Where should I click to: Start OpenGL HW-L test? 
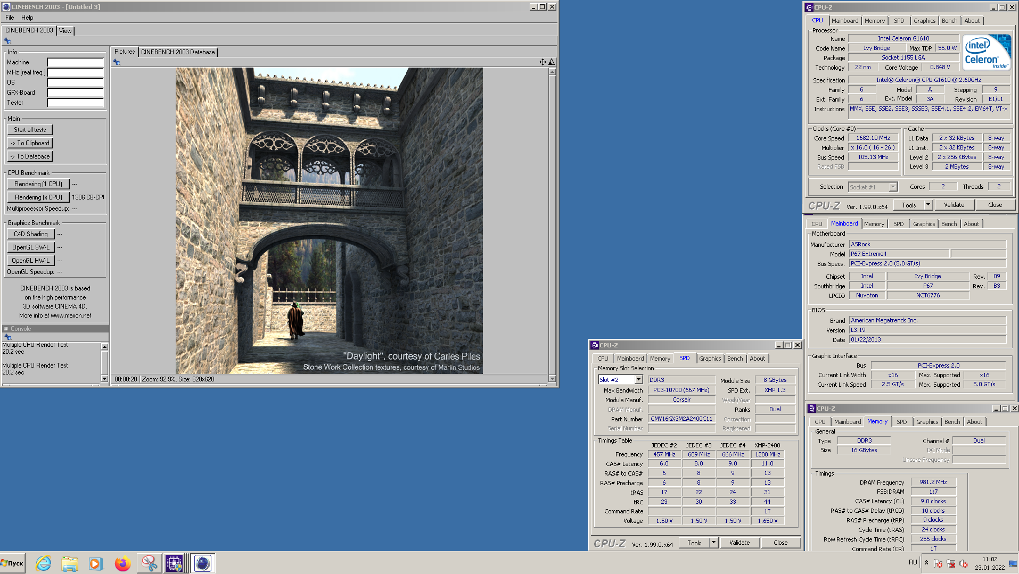coord(31,261)
